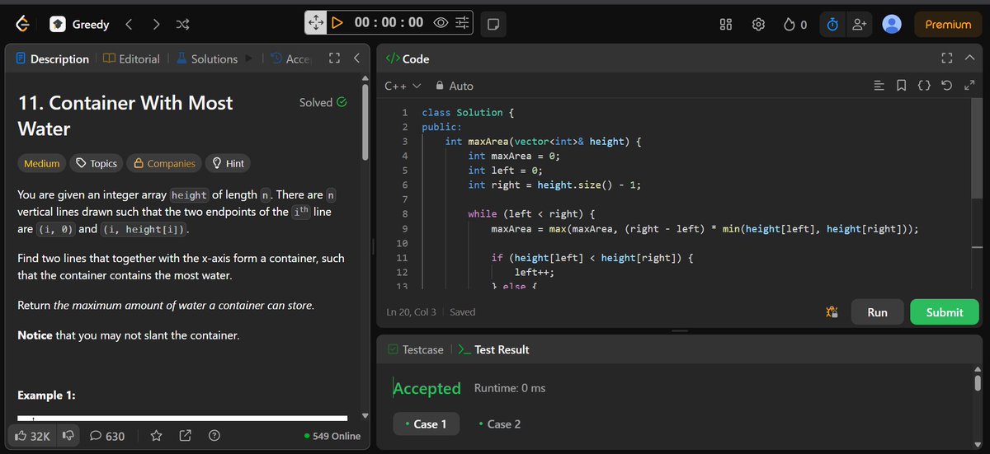Switch to the Testcase tab
Image resolution: width=990 pixels, height=454 pixels.
pyautogui.click(x=414, y=349)
